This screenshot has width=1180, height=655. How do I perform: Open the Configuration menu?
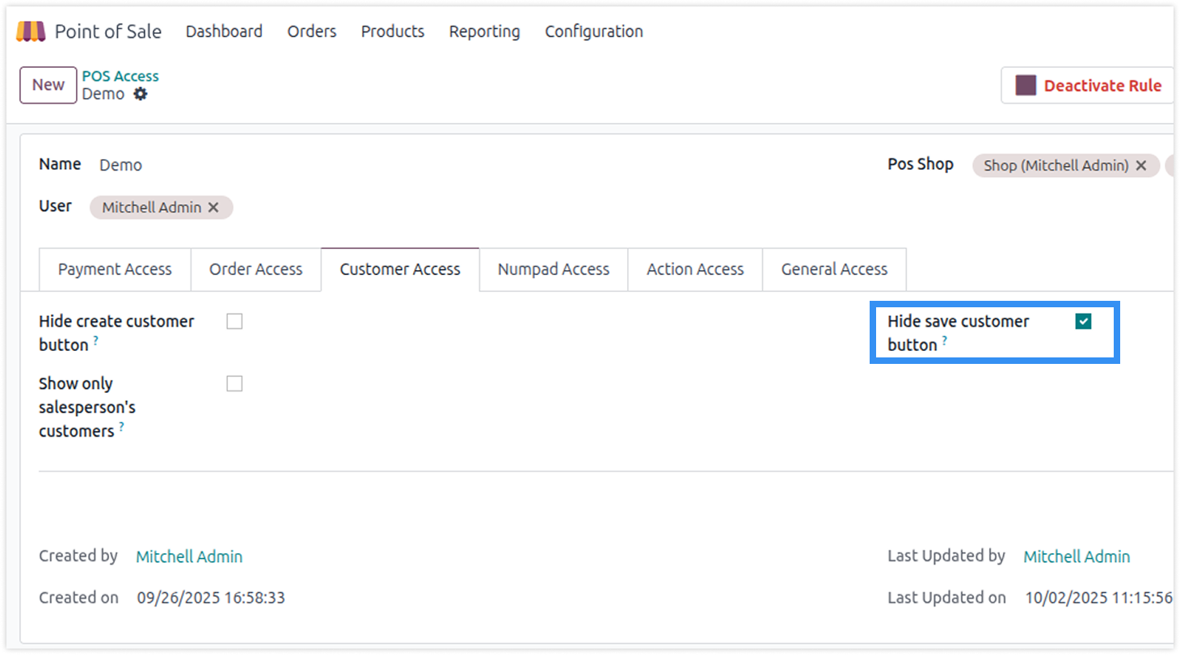point(593,32)
